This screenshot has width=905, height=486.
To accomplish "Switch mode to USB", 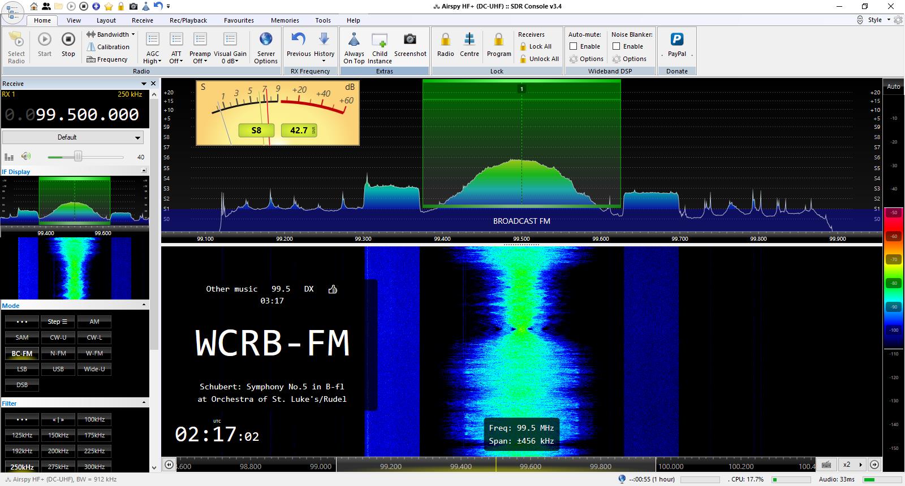I will tap(58, 369).
